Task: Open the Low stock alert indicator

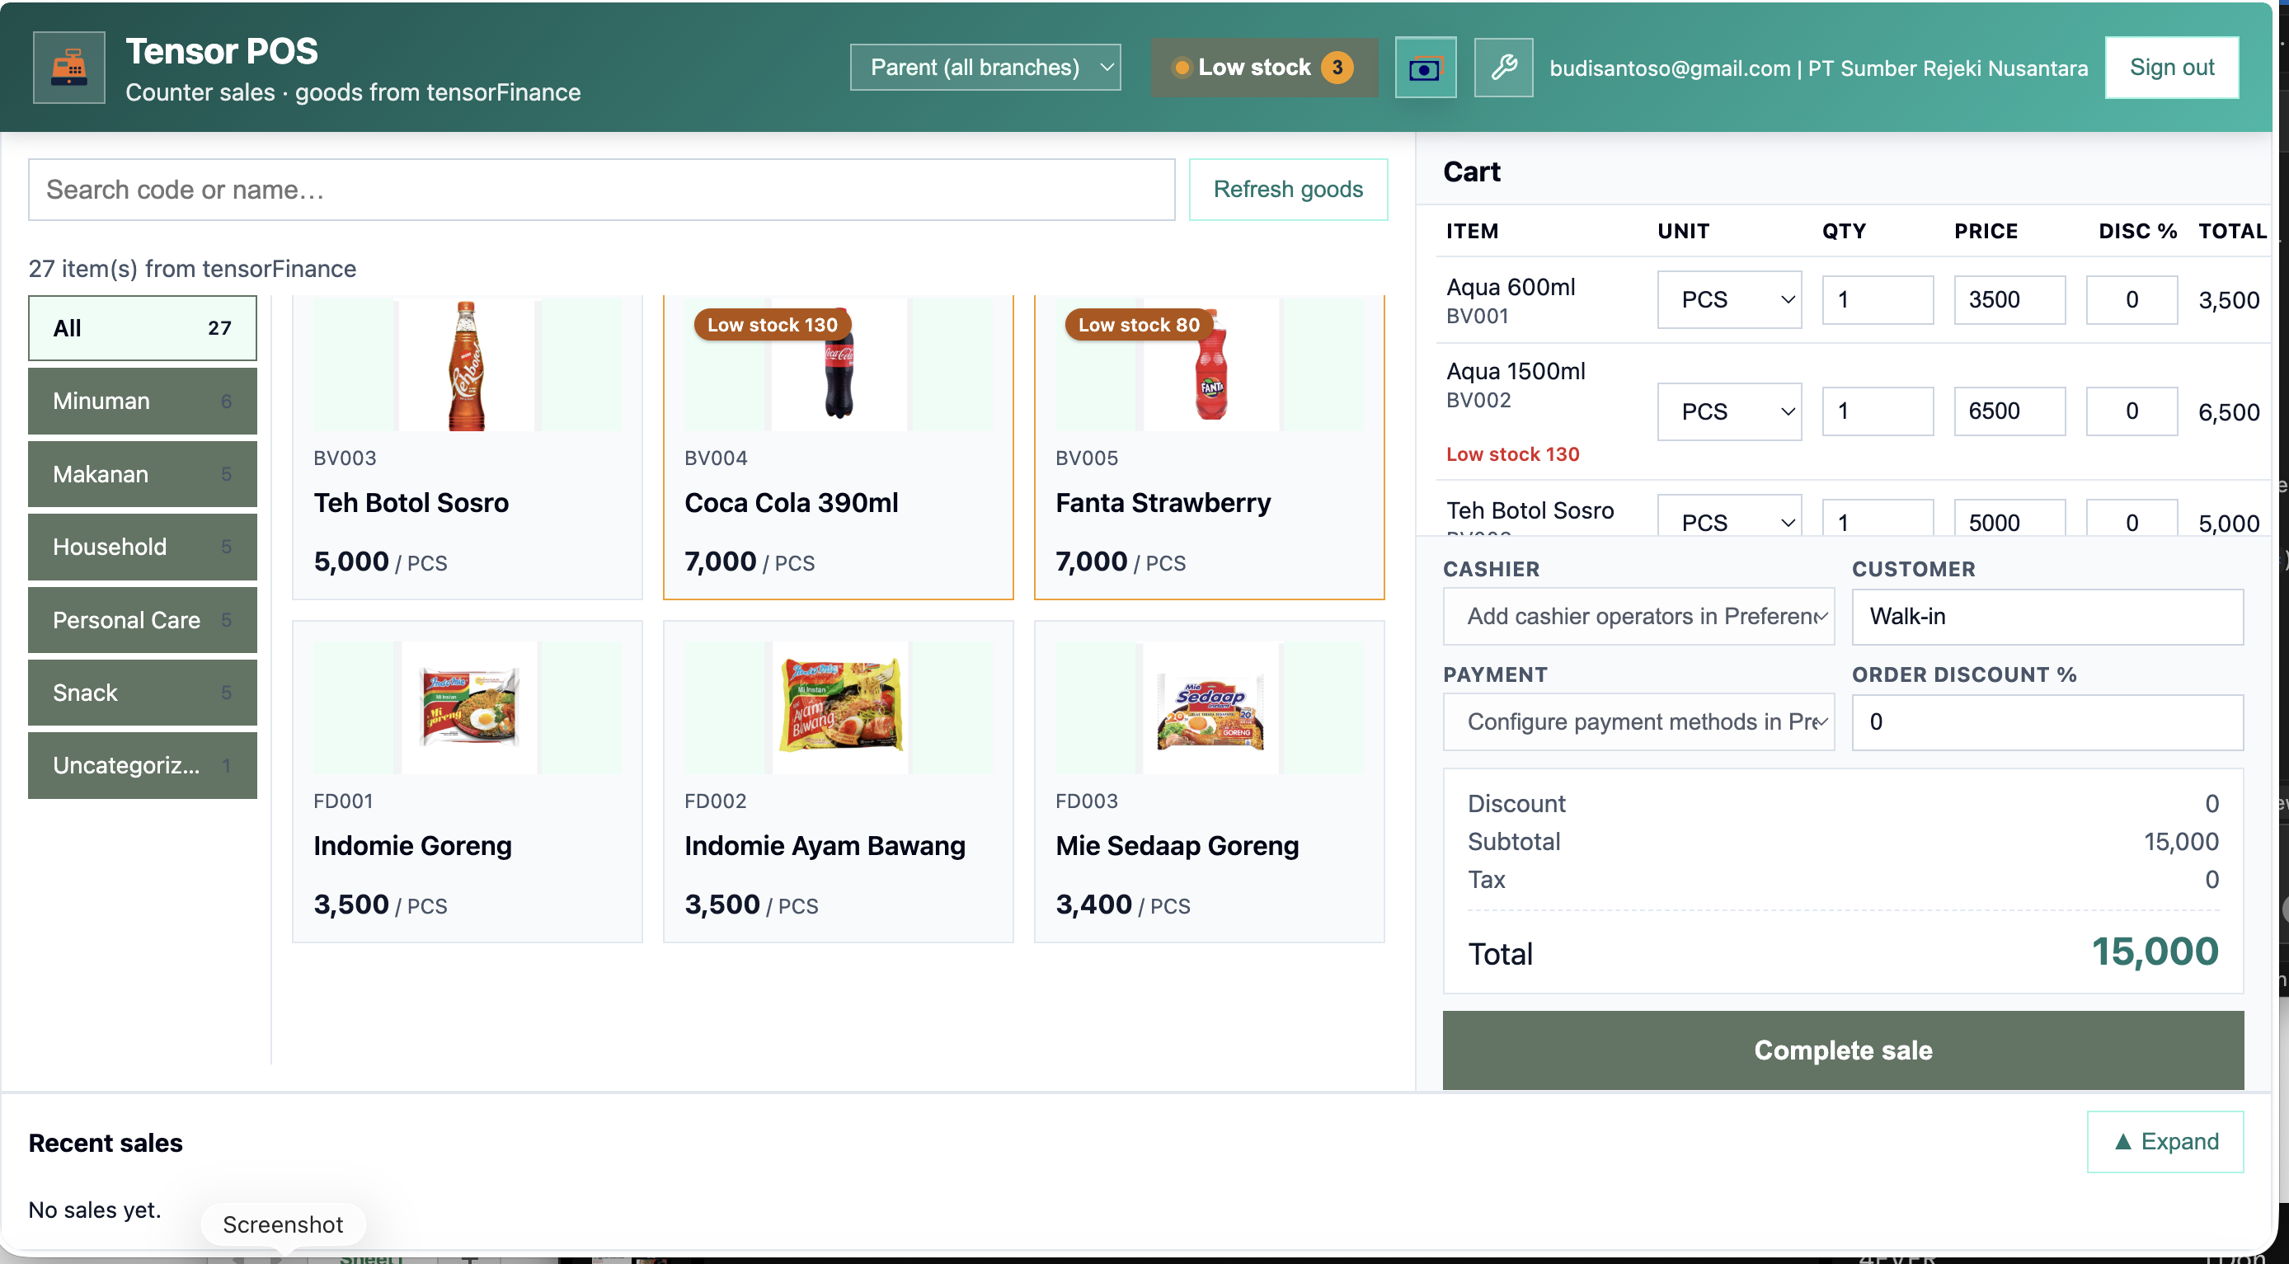Action: coord(1263,68)
